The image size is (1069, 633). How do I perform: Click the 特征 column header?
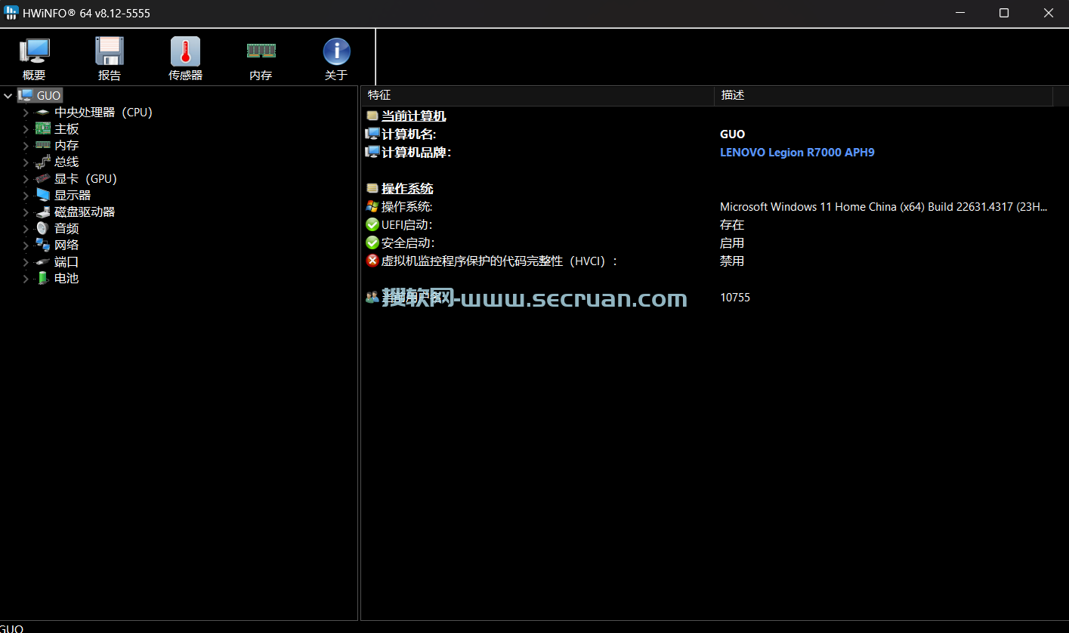point(538,95)
